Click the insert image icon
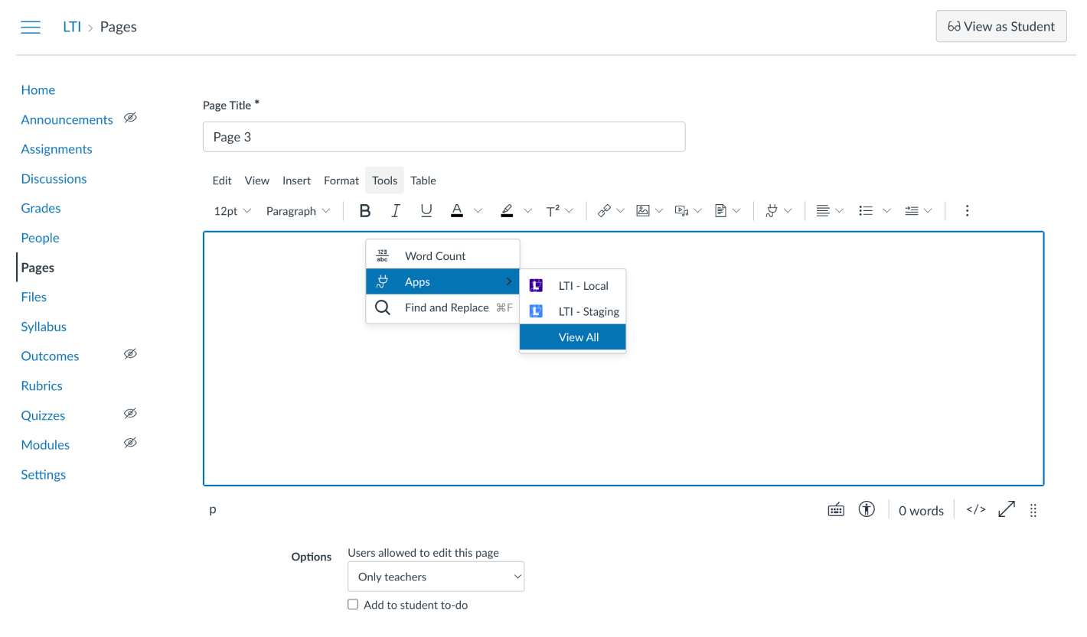Image resolution: width=1087 pixels, height=637 pixels. (643, 211)
